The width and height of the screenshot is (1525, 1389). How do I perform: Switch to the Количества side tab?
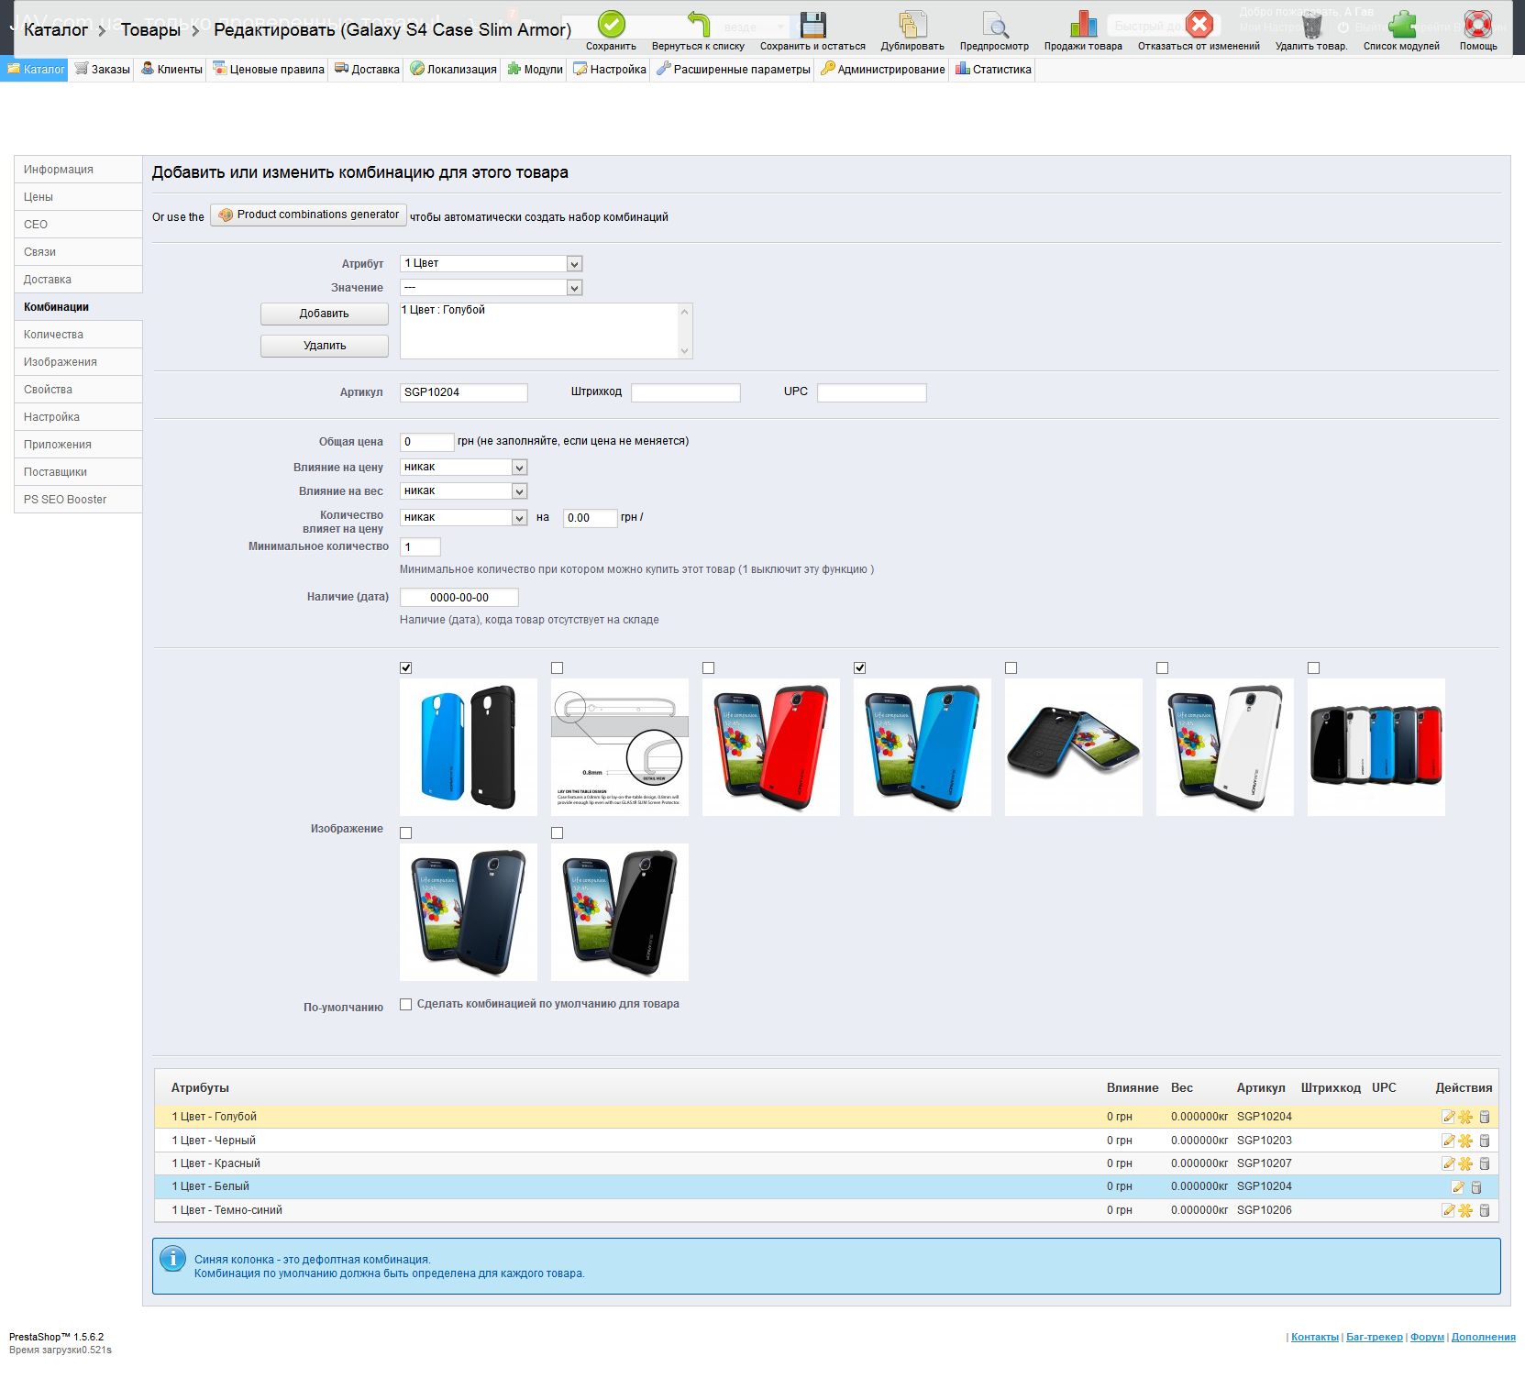[78, 335]
